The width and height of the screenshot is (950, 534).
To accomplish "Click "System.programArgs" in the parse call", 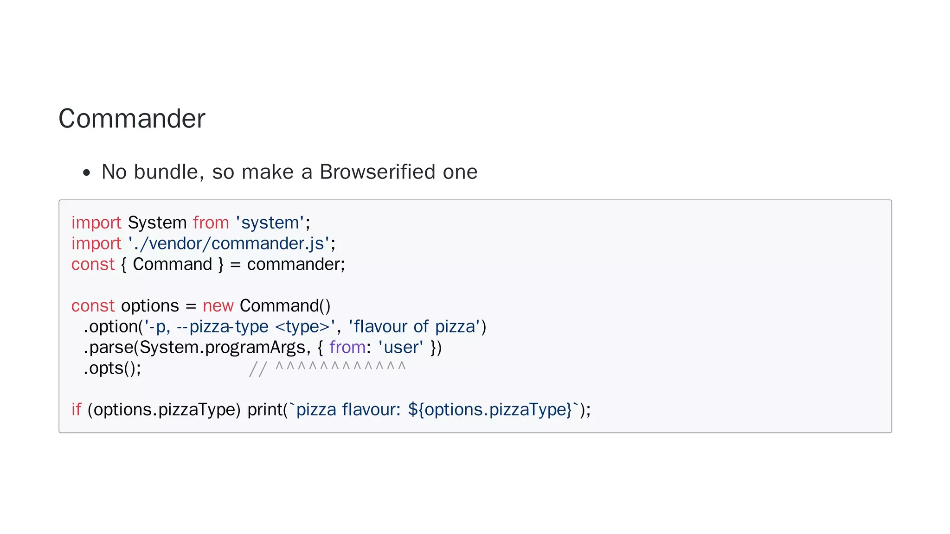I will tap(222, 348).
